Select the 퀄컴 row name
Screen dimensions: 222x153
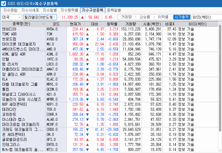click(x=6, y=89)
